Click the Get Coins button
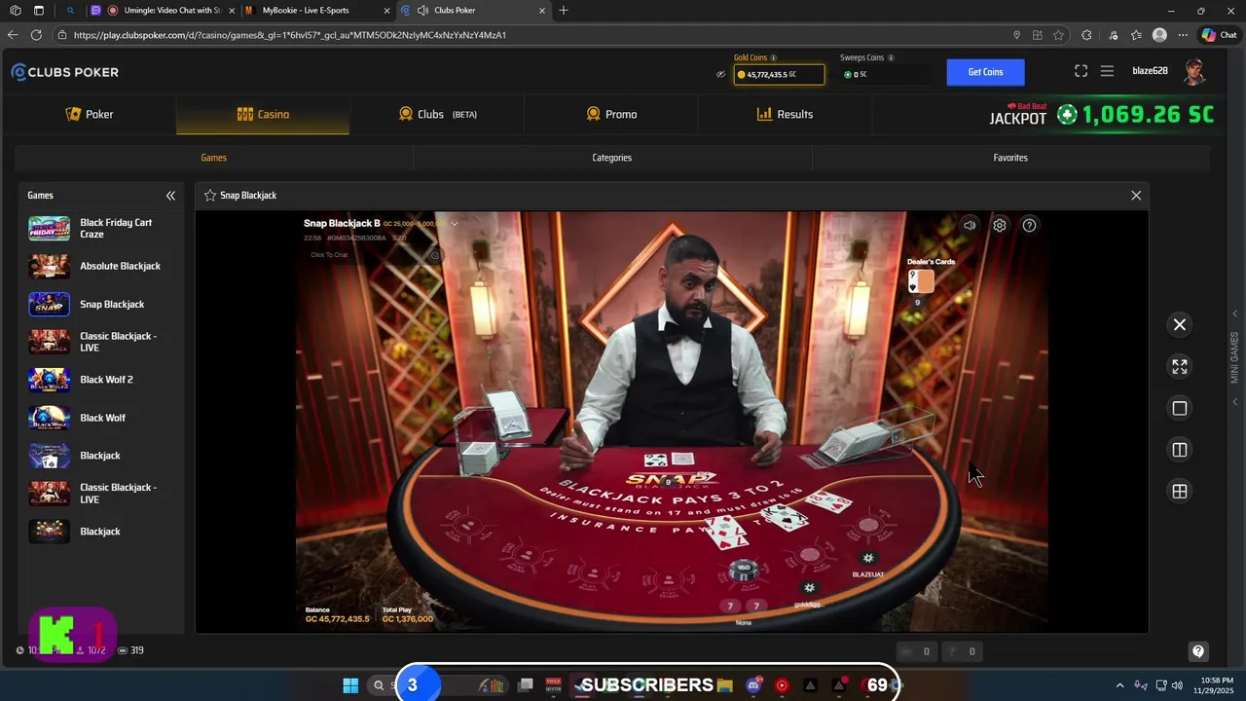This screenshot has width=1246, height=701. [985, 72]
